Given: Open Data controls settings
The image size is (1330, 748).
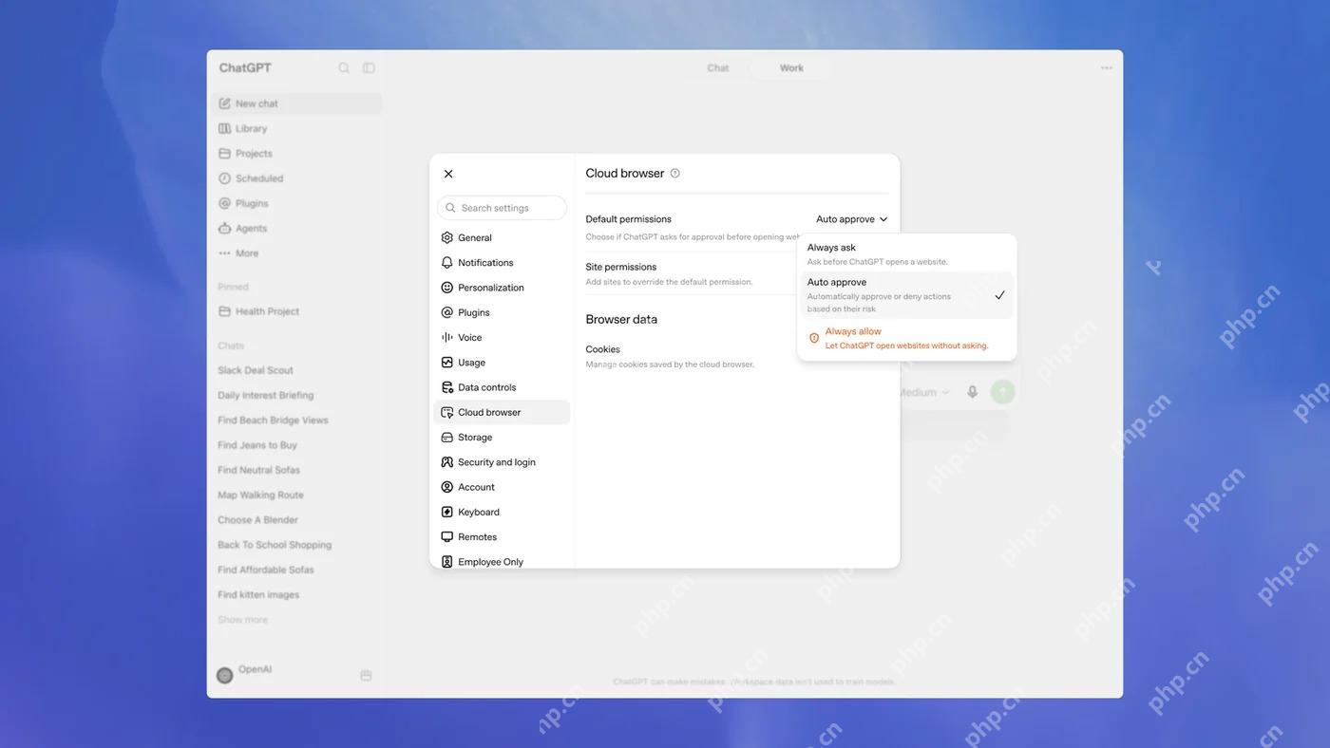Looking at the screenshot, I should 502,387.
